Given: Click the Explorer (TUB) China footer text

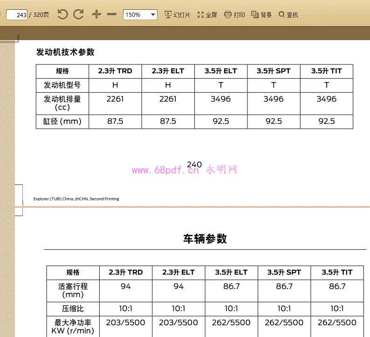Looking at the screenshot, I should click(x=76, y=199).
